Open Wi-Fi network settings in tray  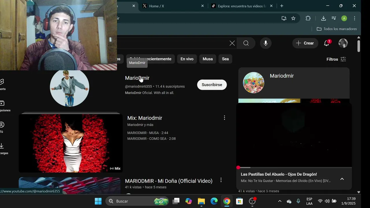click(x=320, y=201)
